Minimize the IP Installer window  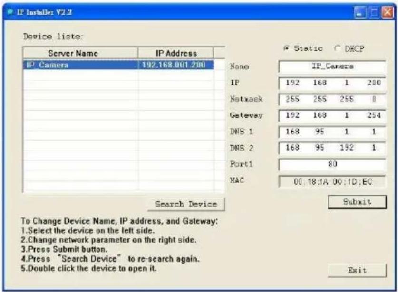tap(359, 12)
